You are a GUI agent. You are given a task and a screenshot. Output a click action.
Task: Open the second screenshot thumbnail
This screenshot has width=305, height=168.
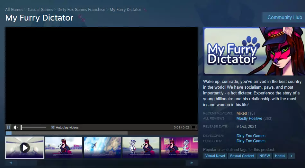coord(64,147)
